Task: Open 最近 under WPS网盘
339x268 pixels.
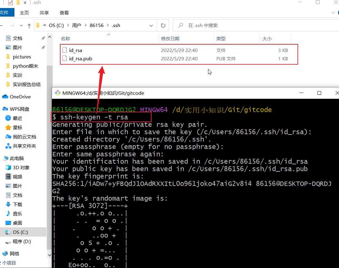Action: coord(18,118)
